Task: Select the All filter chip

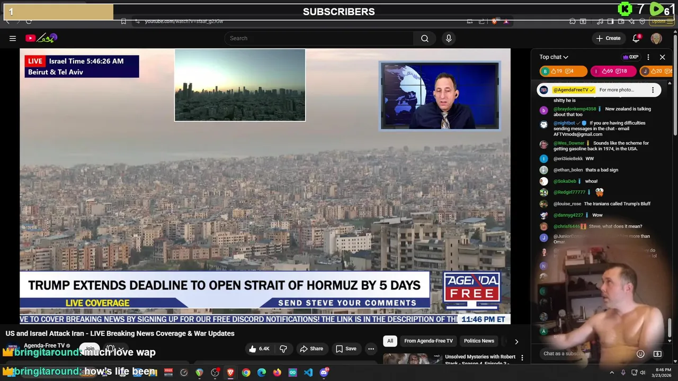Action: coord(390,341)
